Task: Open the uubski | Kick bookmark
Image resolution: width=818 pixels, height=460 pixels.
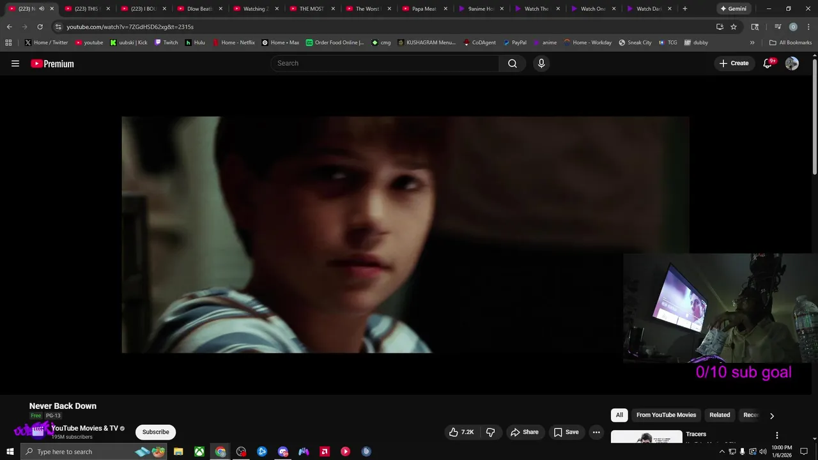Action: coord(128,43)
